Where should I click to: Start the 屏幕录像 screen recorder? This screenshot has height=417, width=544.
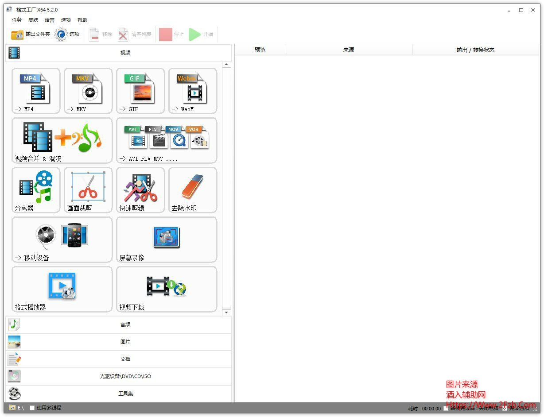[166, 239]
